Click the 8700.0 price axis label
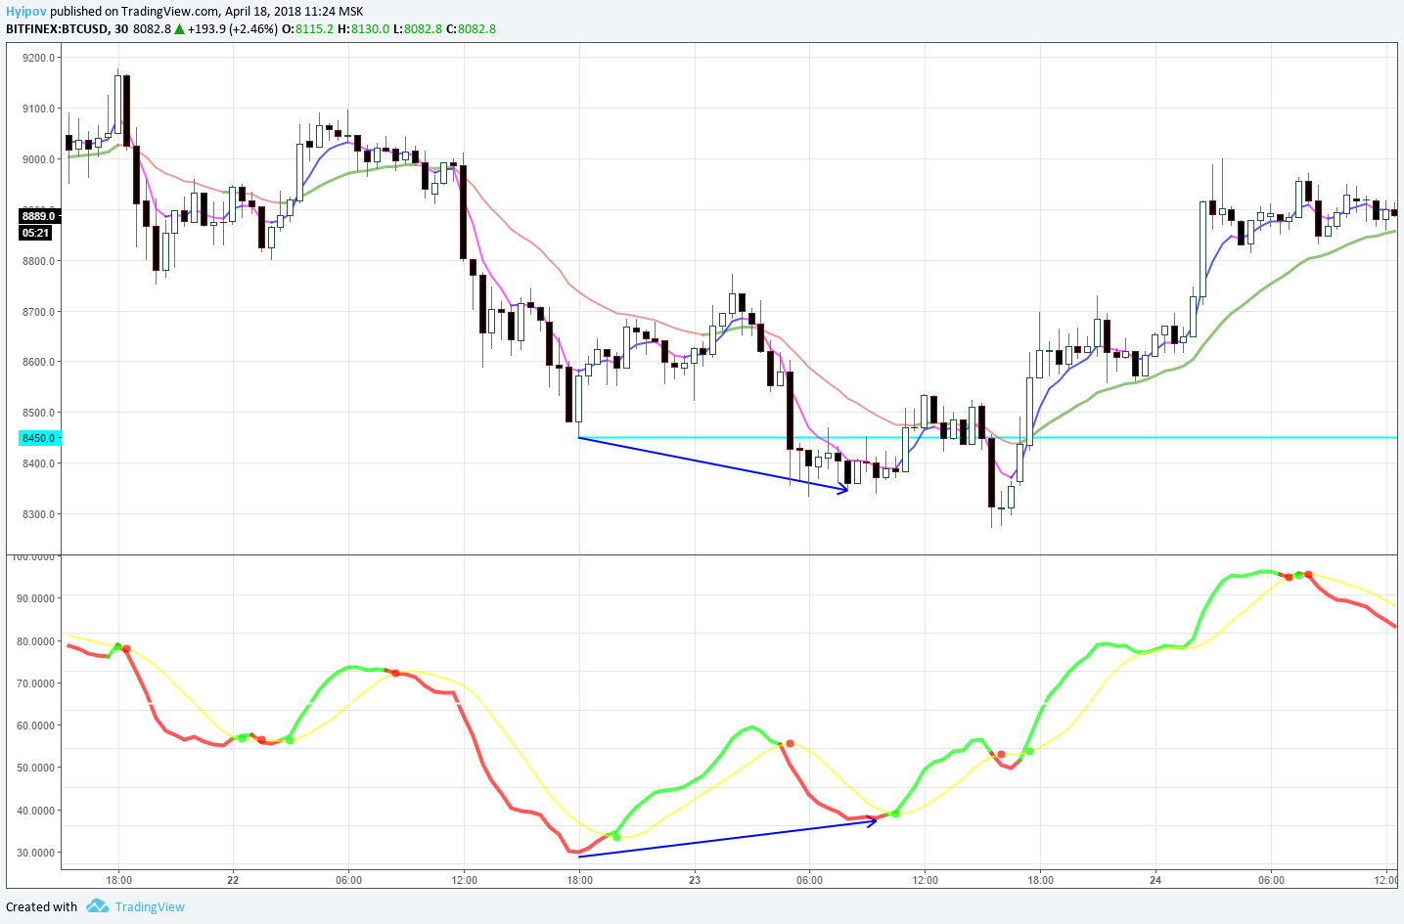 click(39, 312)
